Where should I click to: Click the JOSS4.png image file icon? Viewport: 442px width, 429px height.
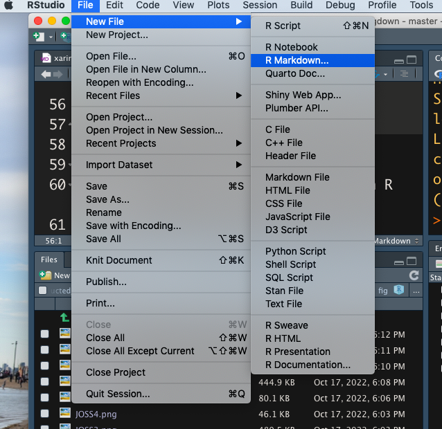pyautogui.click(x=65, y=413)
